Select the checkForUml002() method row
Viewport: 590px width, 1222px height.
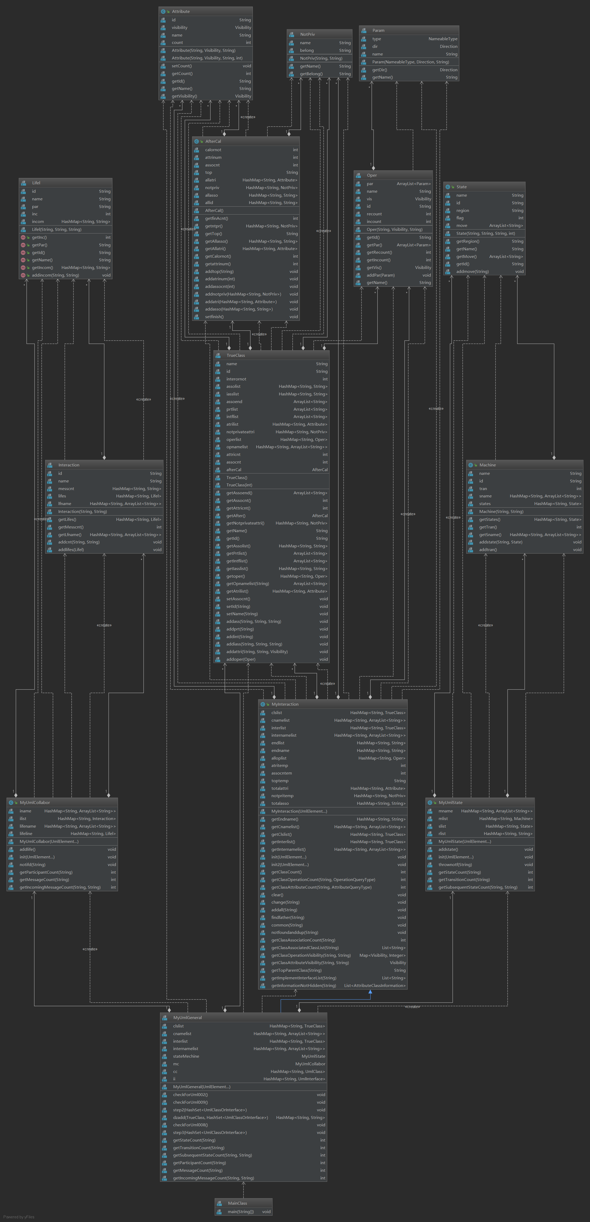click(x=190, y=1095)
